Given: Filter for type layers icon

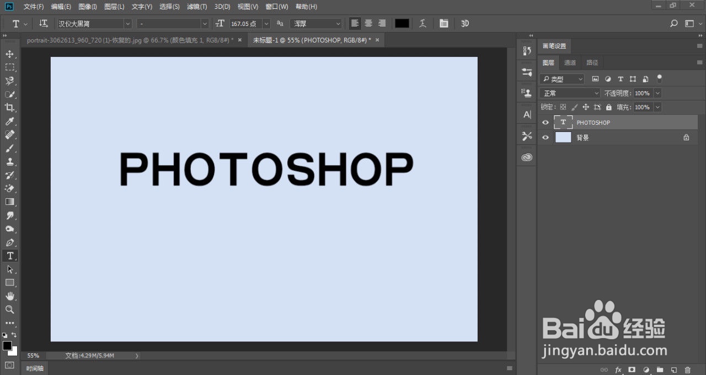Looking at the screenshot, I should click(x=621, y=79).
